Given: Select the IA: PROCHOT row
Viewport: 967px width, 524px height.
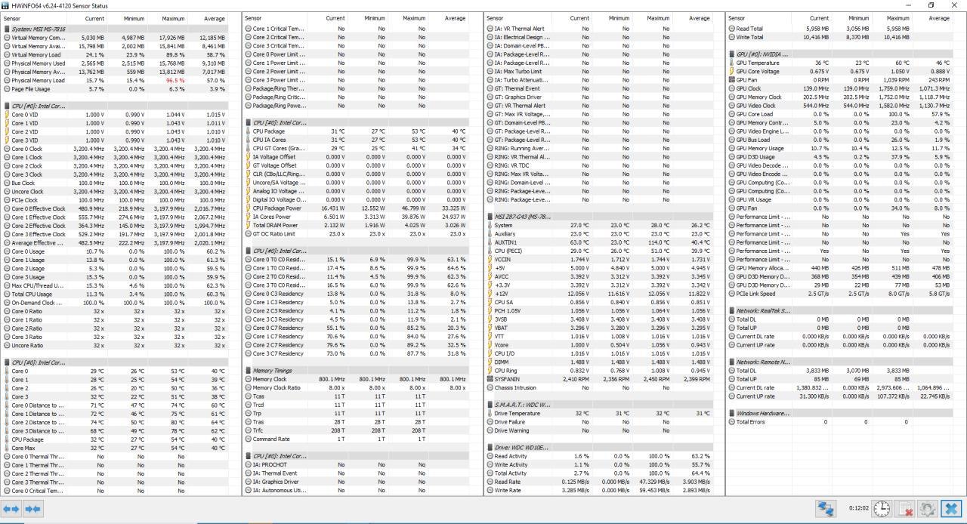Looking at the screenshot, I should tap(356, 464).
